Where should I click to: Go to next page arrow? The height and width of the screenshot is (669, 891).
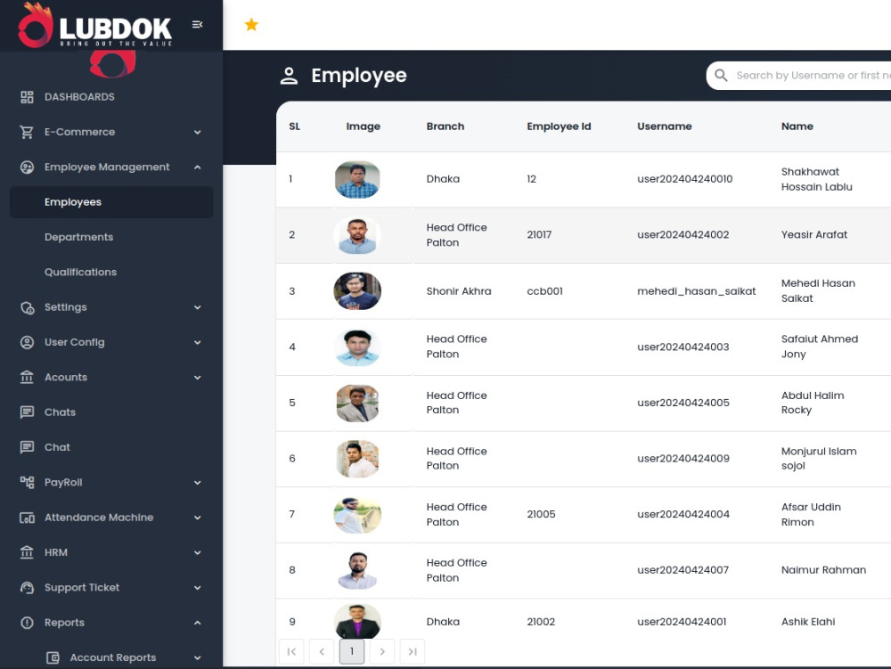pyautogui.click(x=382, y=651)
